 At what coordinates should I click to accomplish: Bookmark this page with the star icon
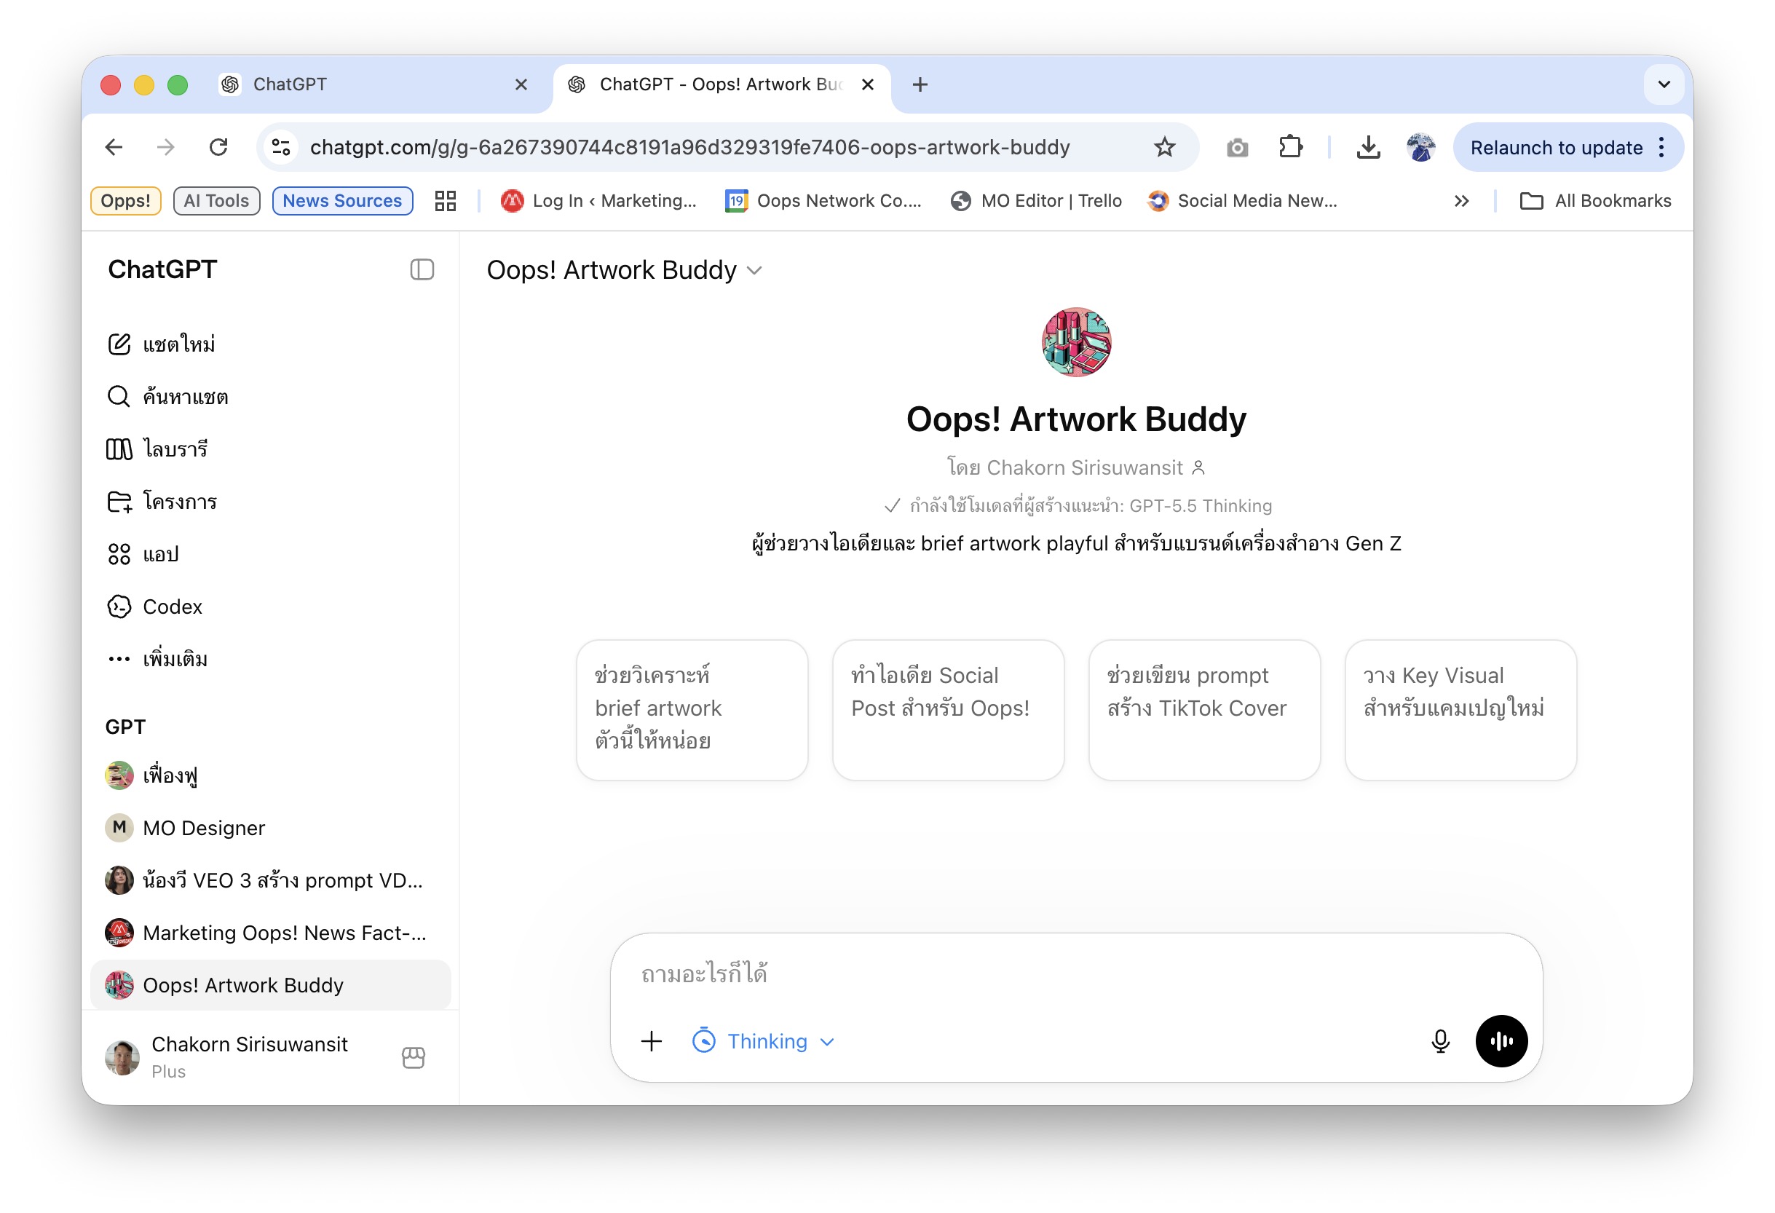[1164, 146]
